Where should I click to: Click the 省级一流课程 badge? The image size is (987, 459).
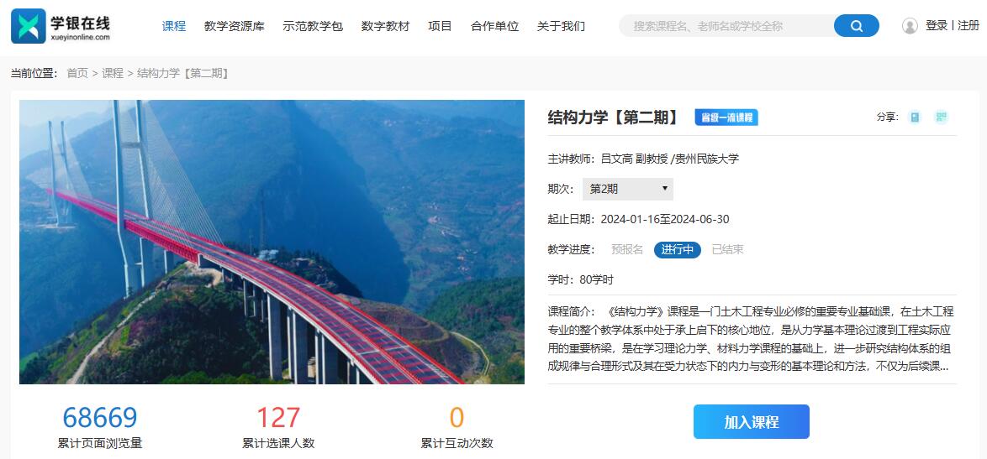pyautogui.click(x=726, y=117)
